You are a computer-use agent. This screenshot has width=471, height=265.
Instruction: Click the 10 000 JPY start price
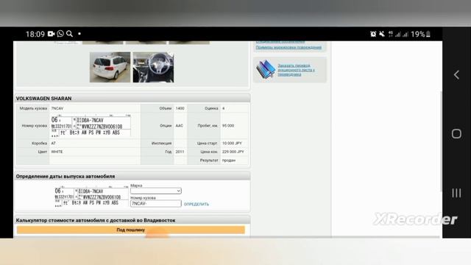pyautogui.click(x=232, y=144)
